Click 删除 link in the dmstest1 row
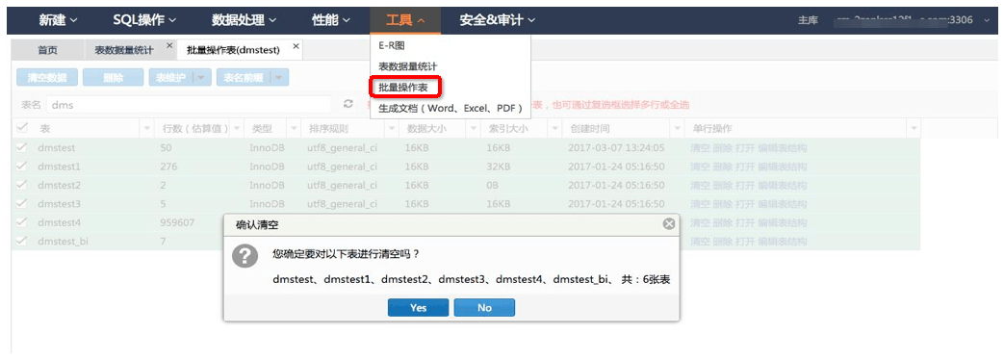The image size is (1004, 360). coord(722,167)
